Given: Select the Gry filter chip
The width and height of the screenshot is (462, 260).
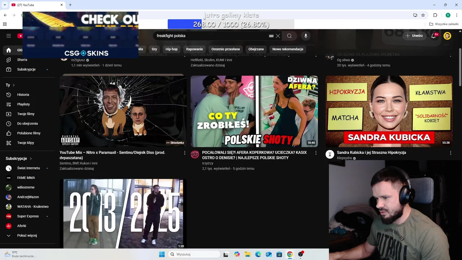Looking at the screenshot, I should [154, 49].
